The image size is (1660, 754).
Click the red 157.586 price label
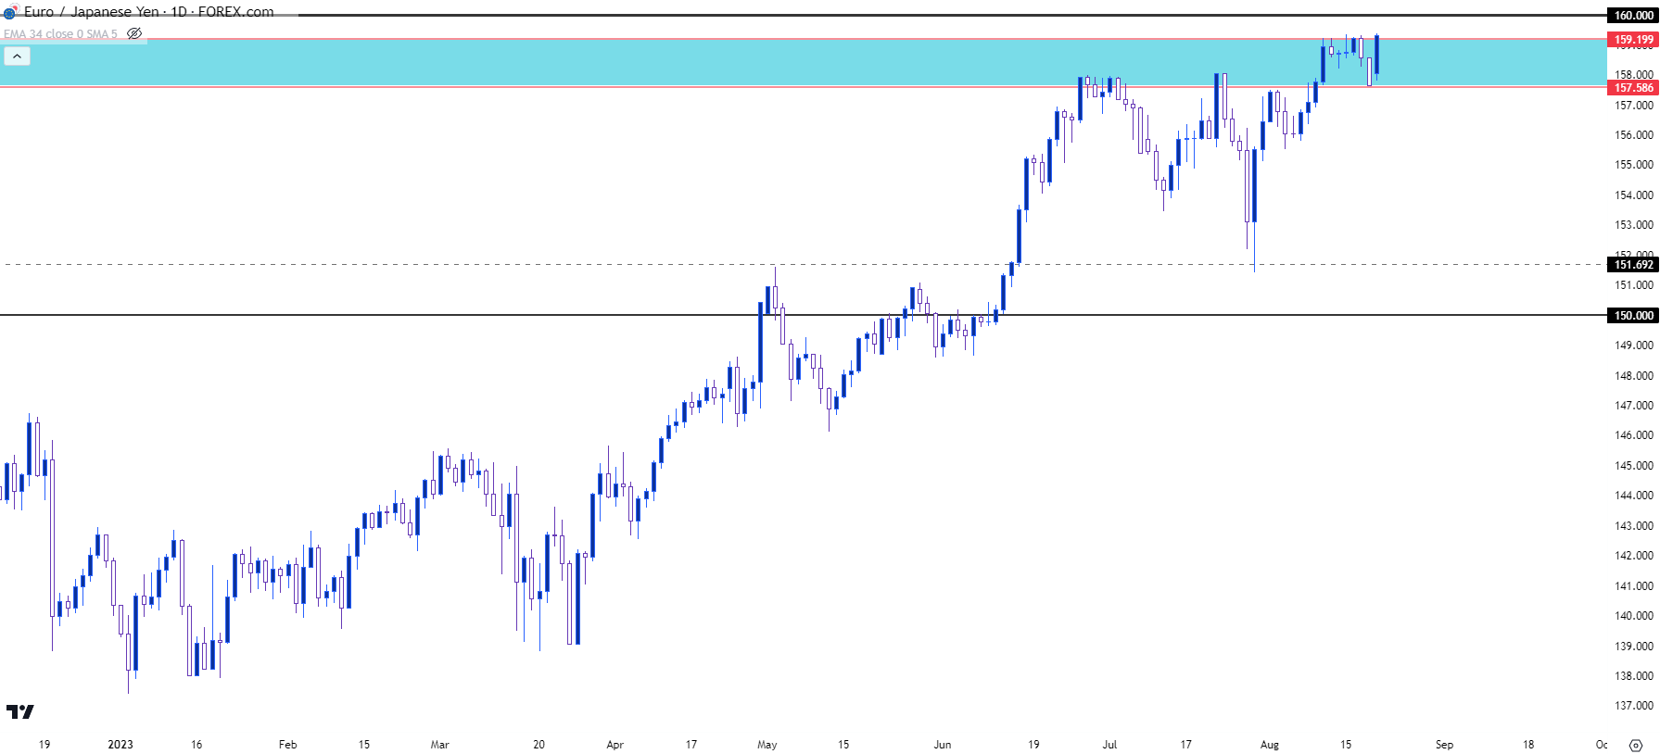pyautogui.click(x=1633, y=88)
